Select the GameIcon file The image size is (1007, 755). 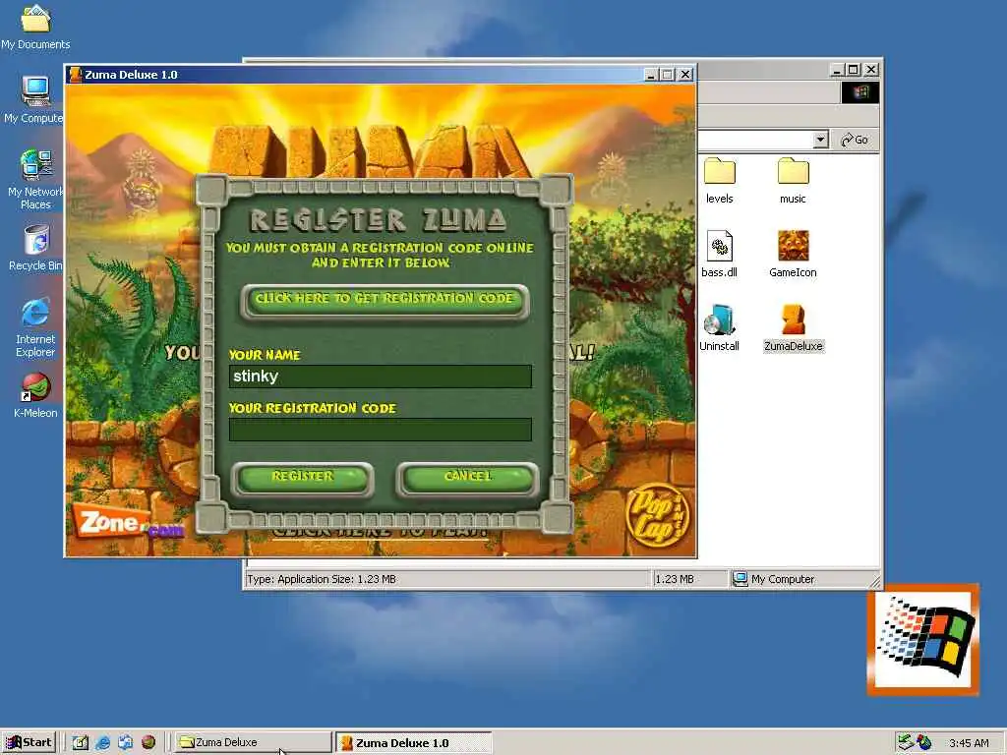[x=793, y=255]
